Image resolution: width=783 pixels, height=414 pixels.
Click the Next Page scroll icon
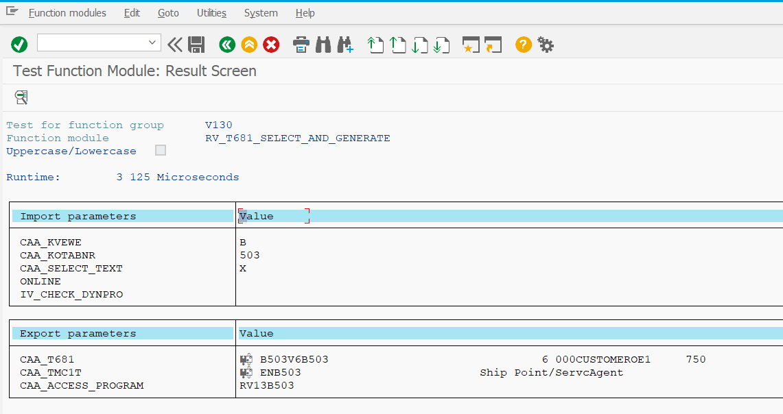tap(419, 44)
